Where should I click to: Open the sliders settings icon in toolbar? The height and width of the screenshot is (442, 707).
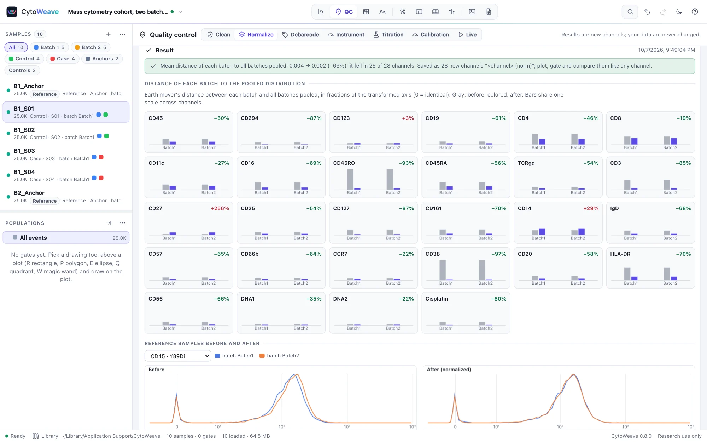point(452,12)
